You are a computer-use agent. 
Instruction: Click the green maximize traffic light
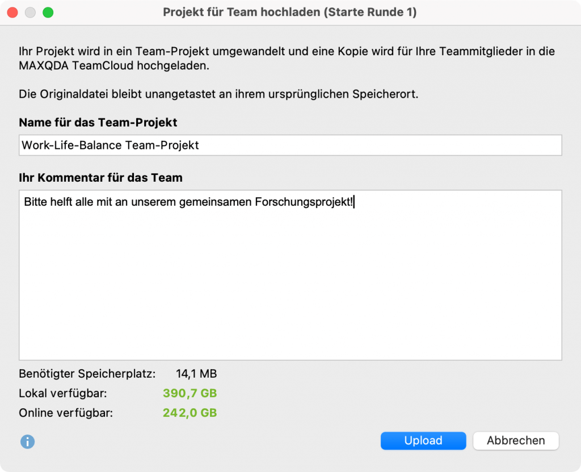click(48, 11)
